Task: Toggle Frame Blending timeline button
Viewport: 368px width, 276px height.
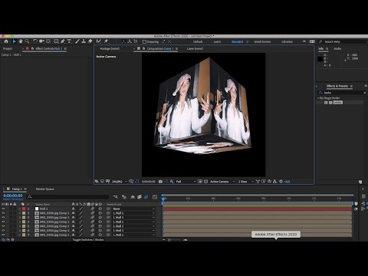Action: point(140,197)
